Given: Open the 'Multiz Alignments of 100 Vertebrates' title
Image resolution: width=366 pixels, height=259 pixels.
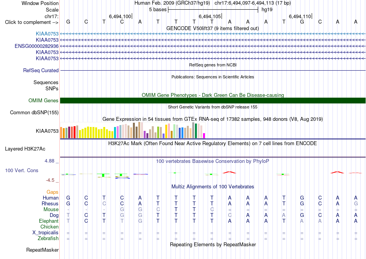Looking at the screenshot, I should (213, 186).
